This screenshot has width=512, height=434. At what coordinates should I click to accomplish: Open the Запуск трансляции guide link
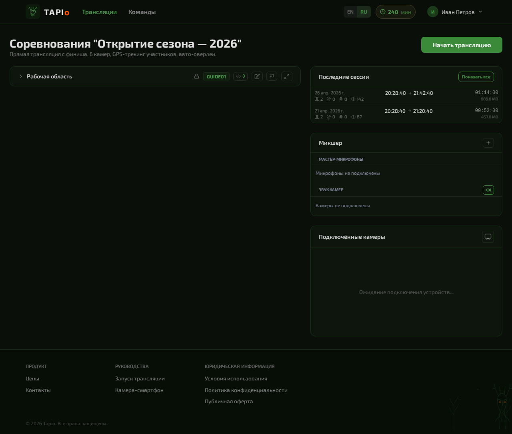pos(140,378)
